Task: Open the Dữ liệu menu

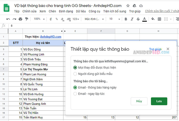Action: [81, 11]
